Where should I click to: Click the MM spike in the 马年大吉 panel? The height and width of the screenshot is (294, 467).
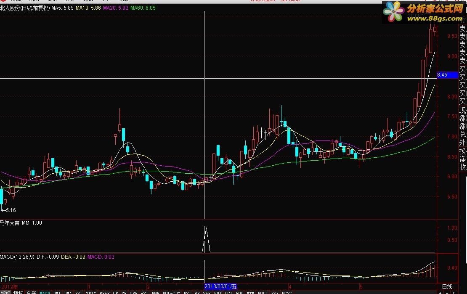point(206,239)
